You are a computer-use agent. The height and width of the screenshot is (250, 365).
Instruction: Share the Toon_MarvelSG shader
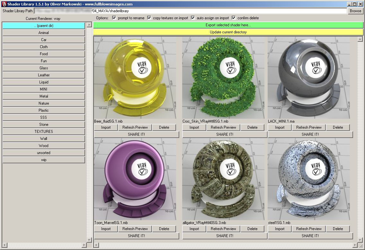point(137,236)
